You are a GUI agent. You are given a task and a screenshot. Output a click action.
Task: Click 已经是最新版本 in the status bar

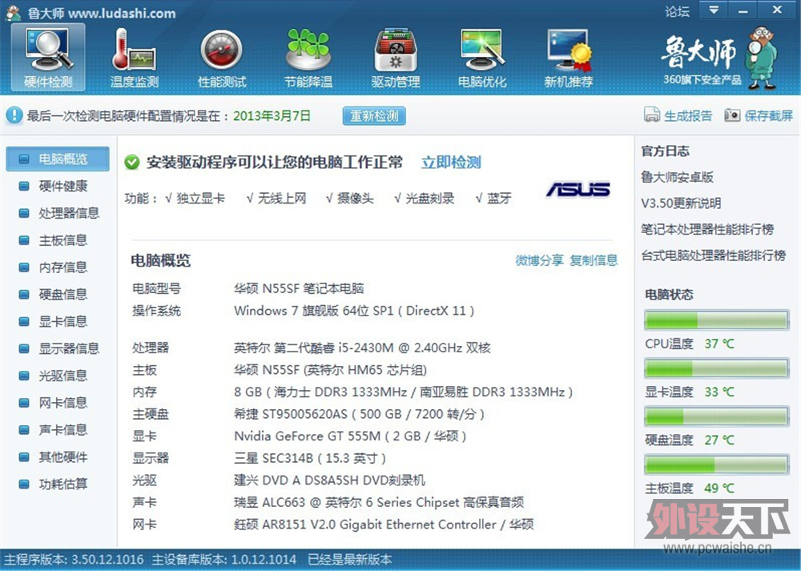click(350, 560)
